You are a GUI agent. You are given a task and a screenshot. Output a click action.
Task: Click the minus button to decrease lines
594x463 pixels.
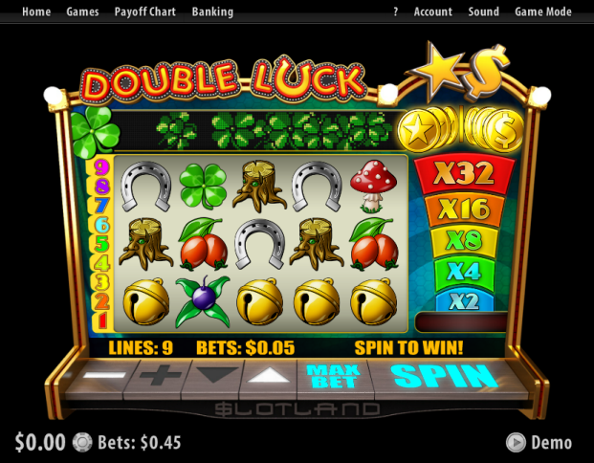coord(104,376)
